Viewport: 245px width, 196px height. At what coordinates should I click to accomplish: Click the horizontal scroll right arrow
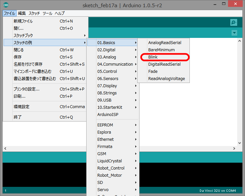(234, 148)
